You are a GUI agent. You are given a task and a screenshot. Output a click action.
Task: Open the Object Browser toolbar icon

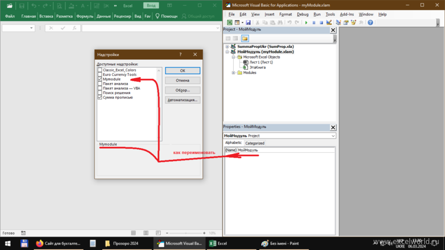[354, 23]
